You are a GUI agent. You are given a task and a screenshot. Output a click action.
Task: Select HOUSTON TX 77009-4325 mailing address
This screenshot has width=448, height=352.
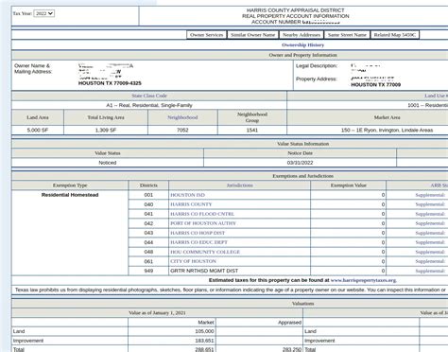coord(110,83)
